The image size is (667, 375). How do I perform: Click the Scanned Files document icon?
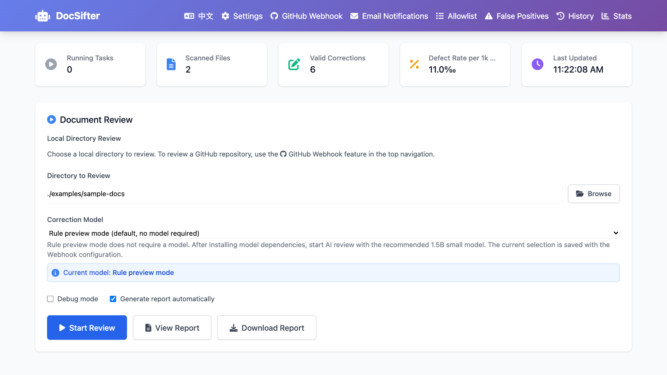tap(171, 64)
